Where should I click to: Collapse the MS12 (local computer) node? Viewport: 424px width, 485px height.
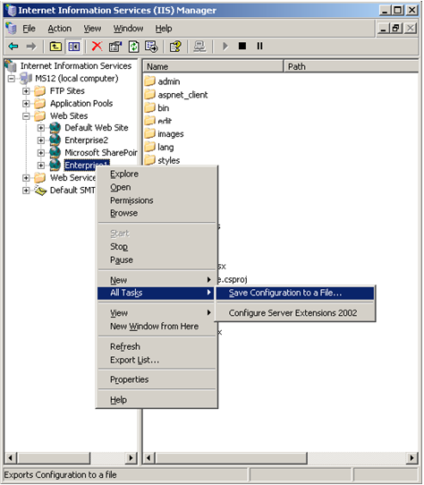click(x=11, y=79)
